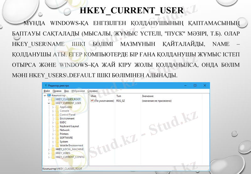Image resolution: width=251 pixels, height=174 pixels.
Task: Select the Control Panel key label
Action: [67, 115]
